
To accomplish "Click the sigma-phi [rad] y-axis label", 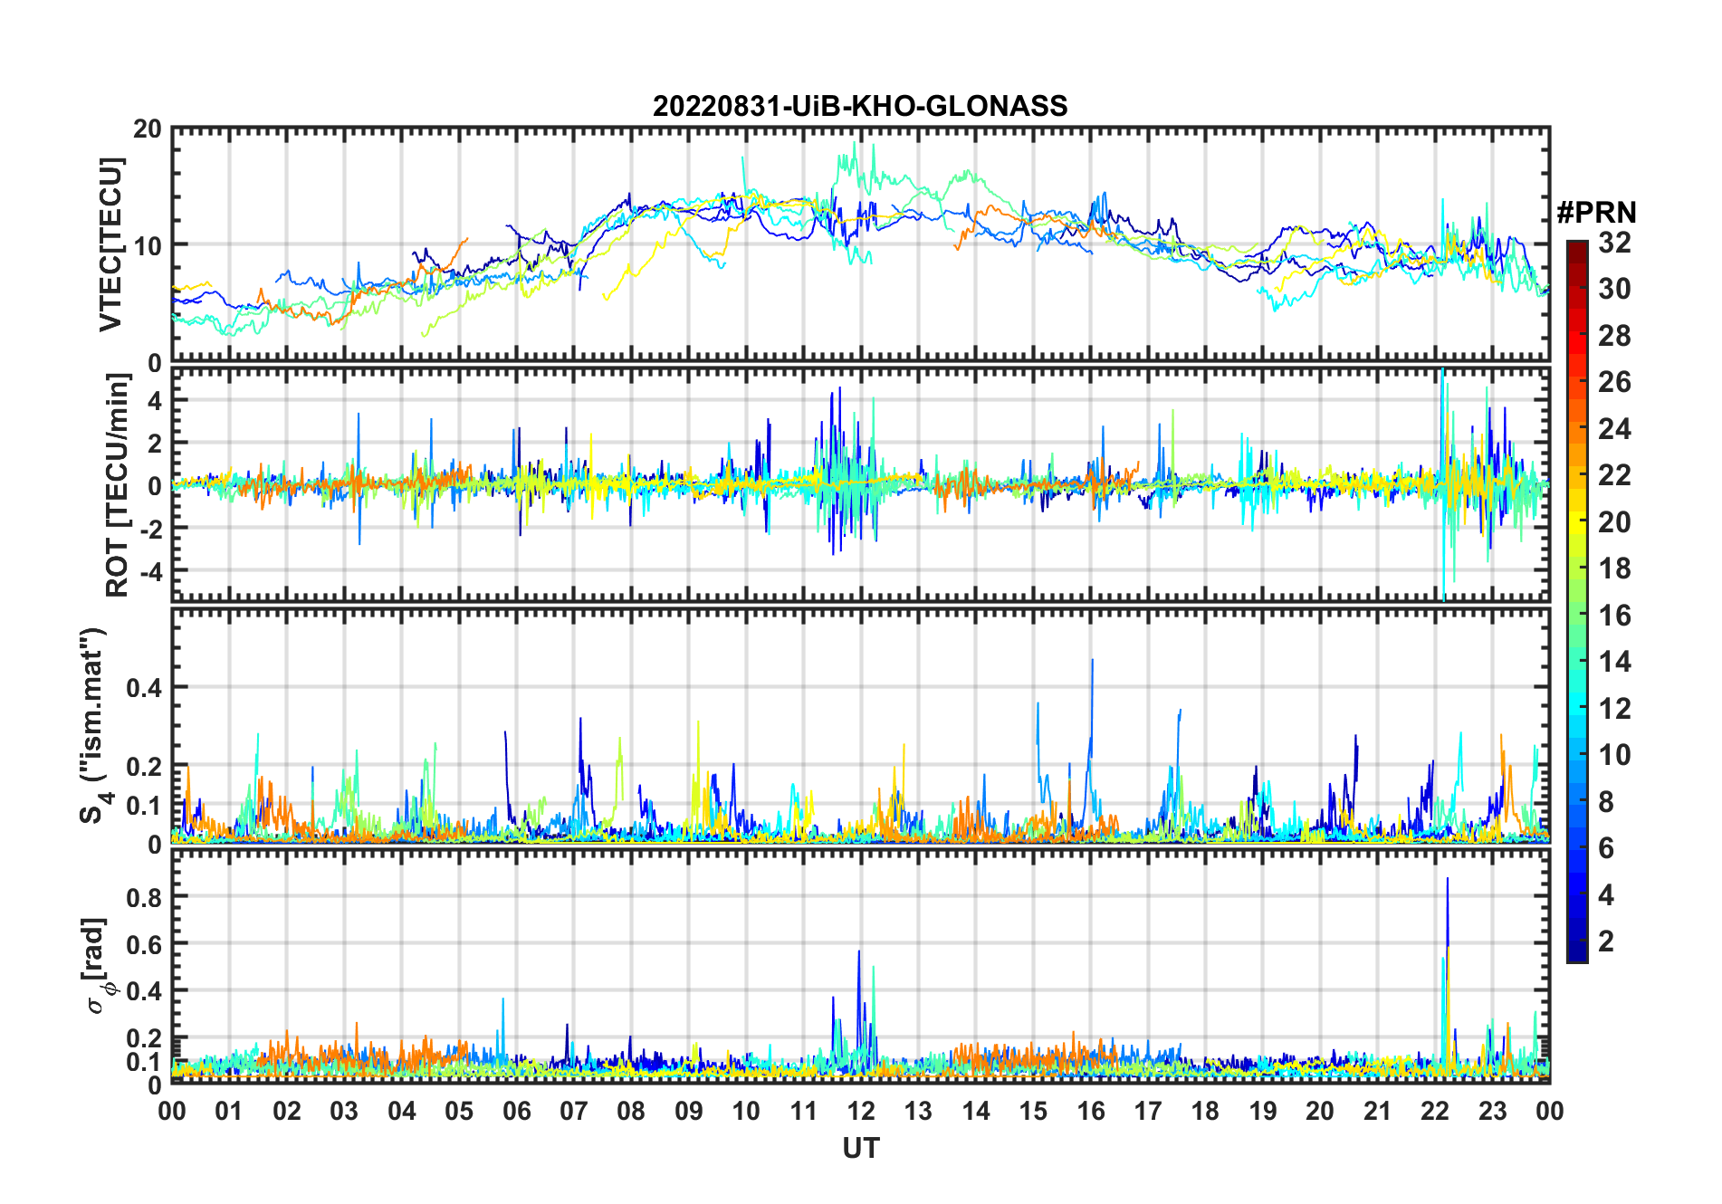I will [x=98, y=966].
